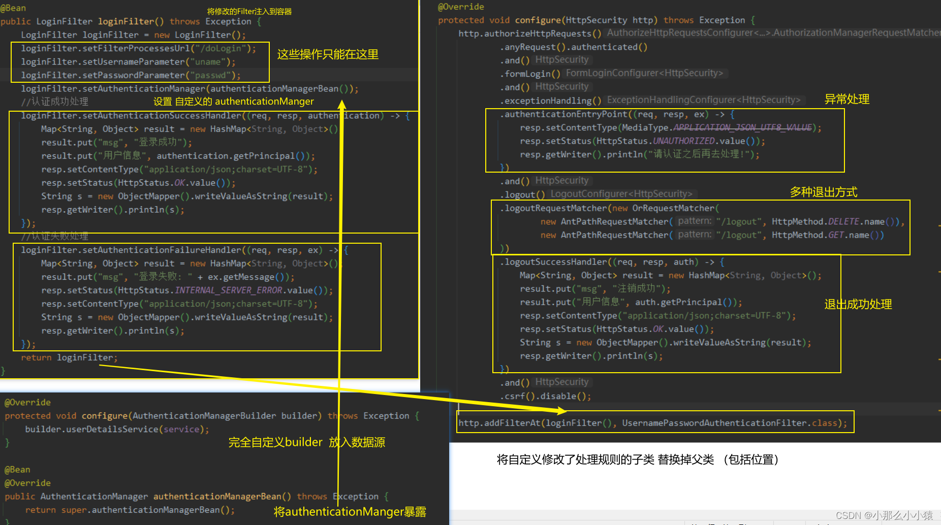Click the '//认证失败处理' comment

click(x=55, y=236)
